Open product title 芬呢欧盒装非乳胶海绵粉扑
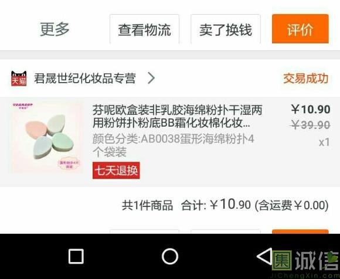This screenshot has height=279, width=340. pos(178,117)
